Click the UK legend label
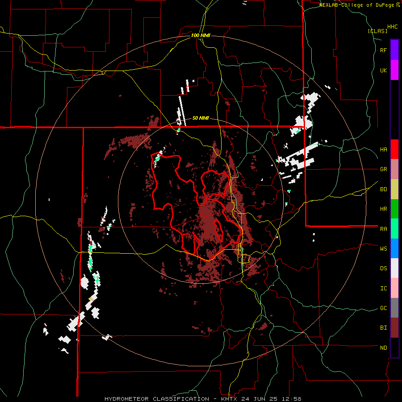This screenshot has height=402, width=402. [x=383, y=71]
